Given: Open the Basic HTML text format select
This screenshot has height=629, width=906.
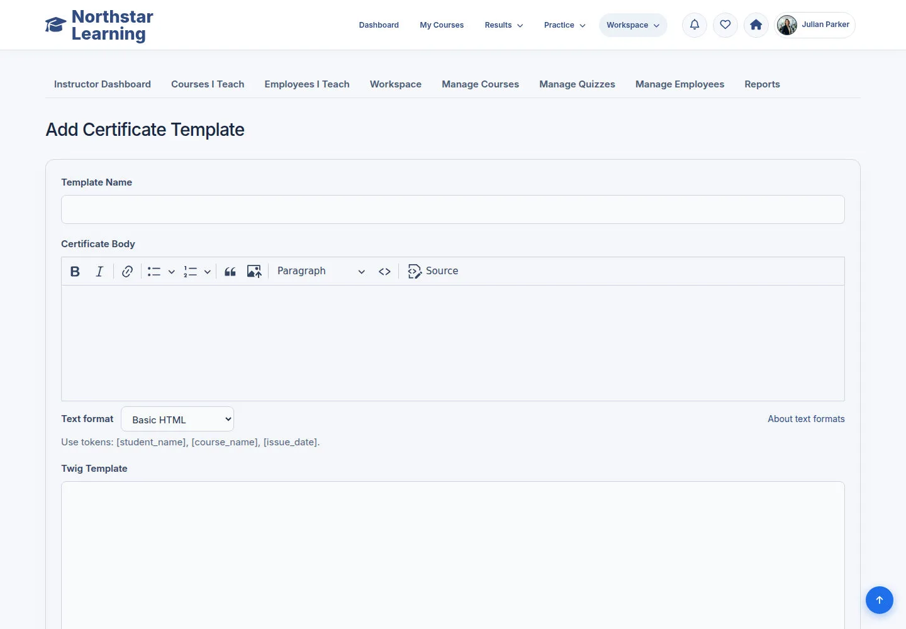Looking at the screenshot, I should 177,419.
